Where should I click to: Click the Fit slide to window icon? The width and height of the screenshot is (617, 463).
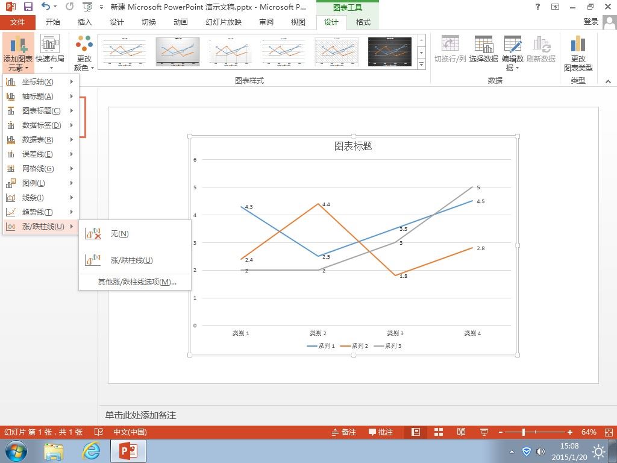608,432
